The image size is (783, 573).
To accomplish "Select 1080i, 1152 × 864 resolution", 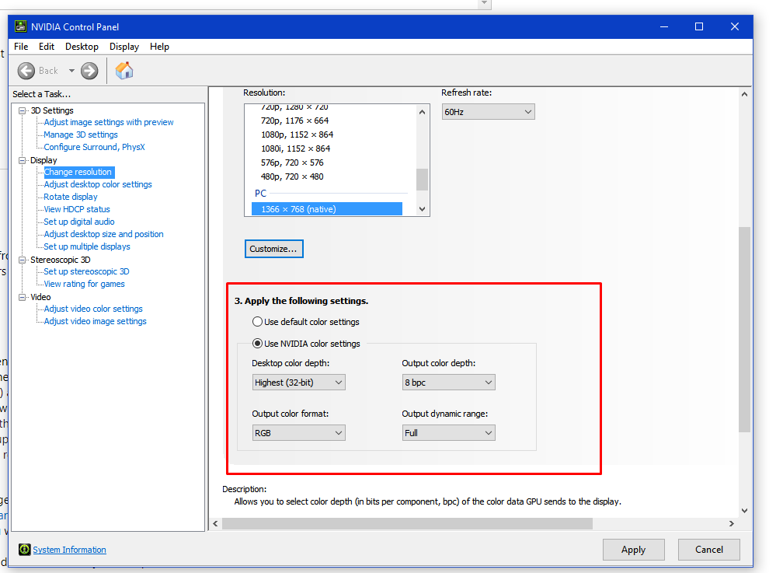I will pos(296,148).
